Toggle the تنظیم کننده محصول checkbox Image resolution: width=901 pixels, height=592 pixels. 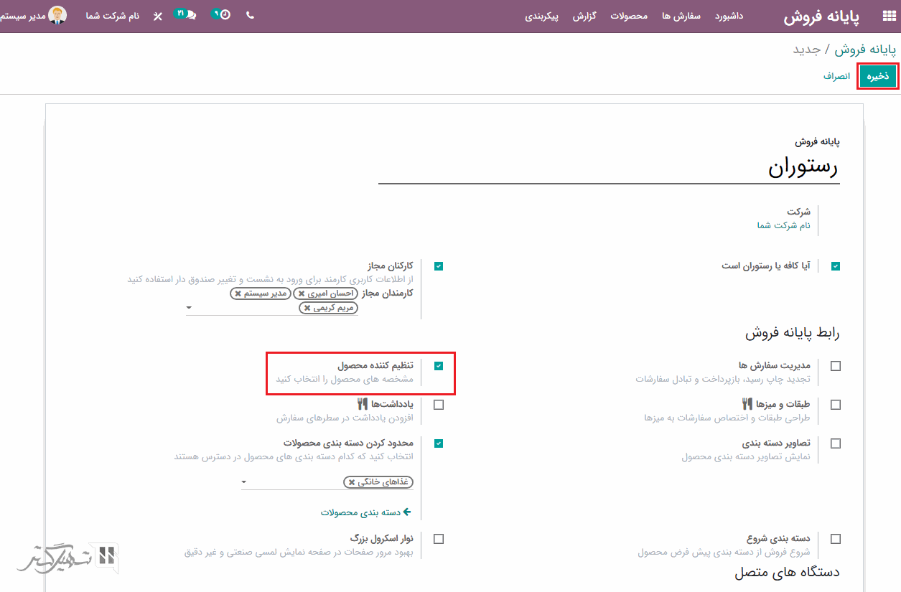(x=439, y=366)
